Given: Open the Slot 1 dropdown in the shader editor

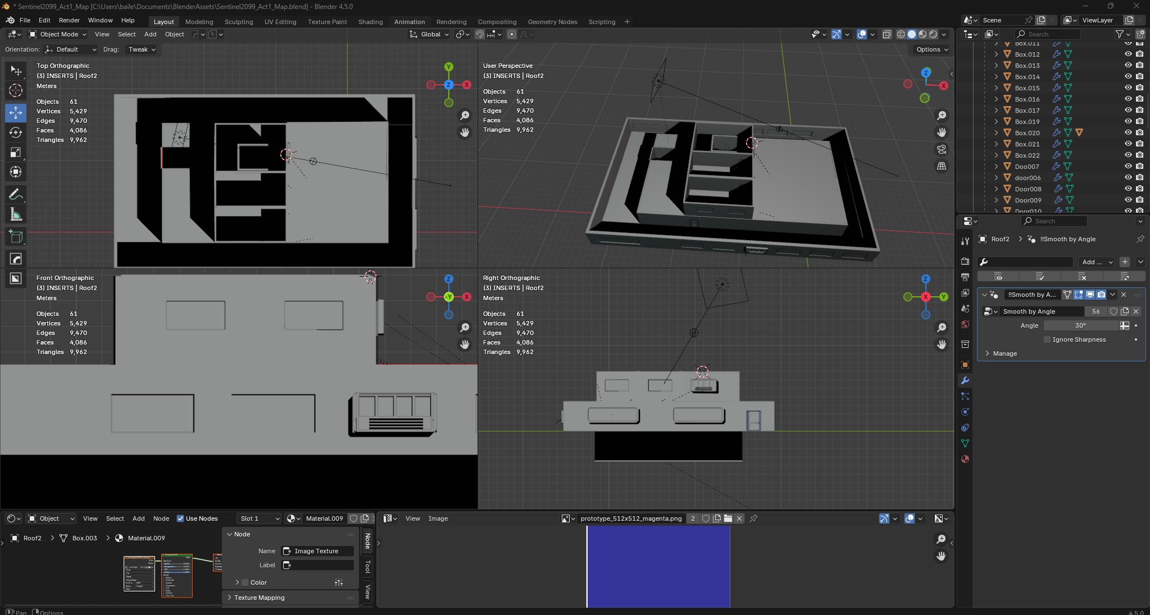Looking at the screenshot, I should tap(258, 518).
